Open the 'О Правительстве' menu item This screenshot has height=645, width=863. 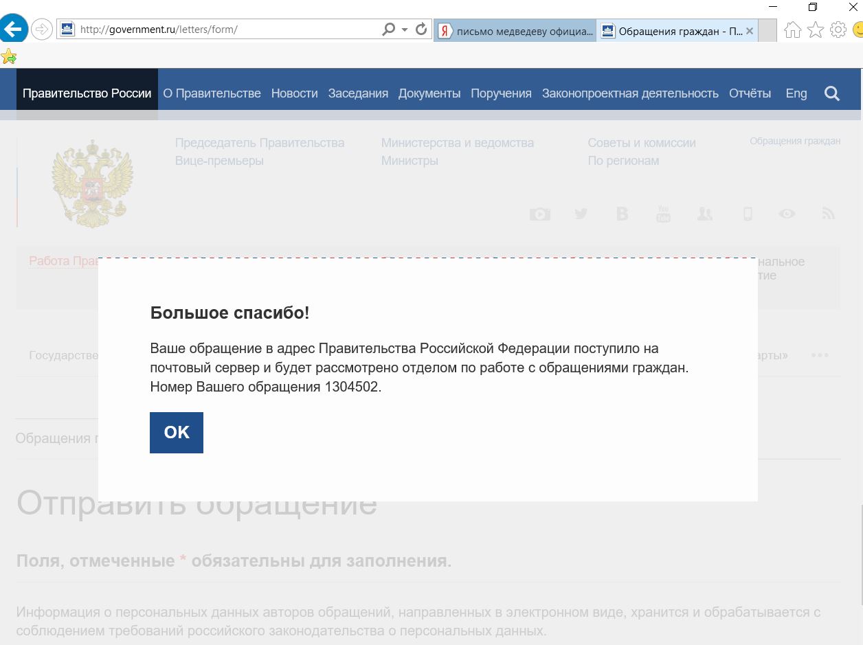pos(212,93)
